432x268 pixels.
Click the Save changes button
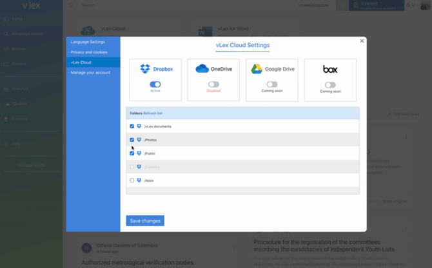tap(145, 221)
